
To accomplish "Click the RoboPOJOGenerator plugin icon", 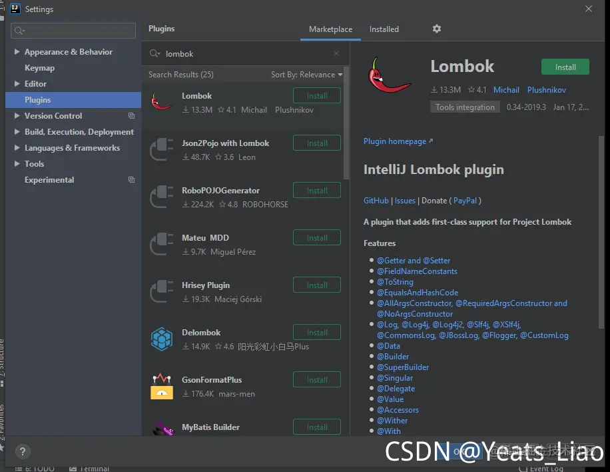I will tap(161, 197).
